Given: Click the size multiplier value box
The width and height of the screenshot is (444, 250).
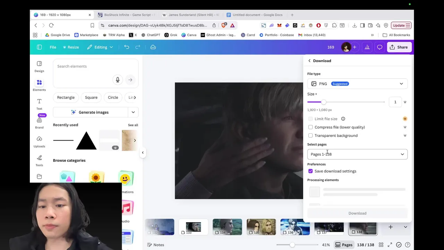Looking at the screenshot, I should click(x=395, y=102).
